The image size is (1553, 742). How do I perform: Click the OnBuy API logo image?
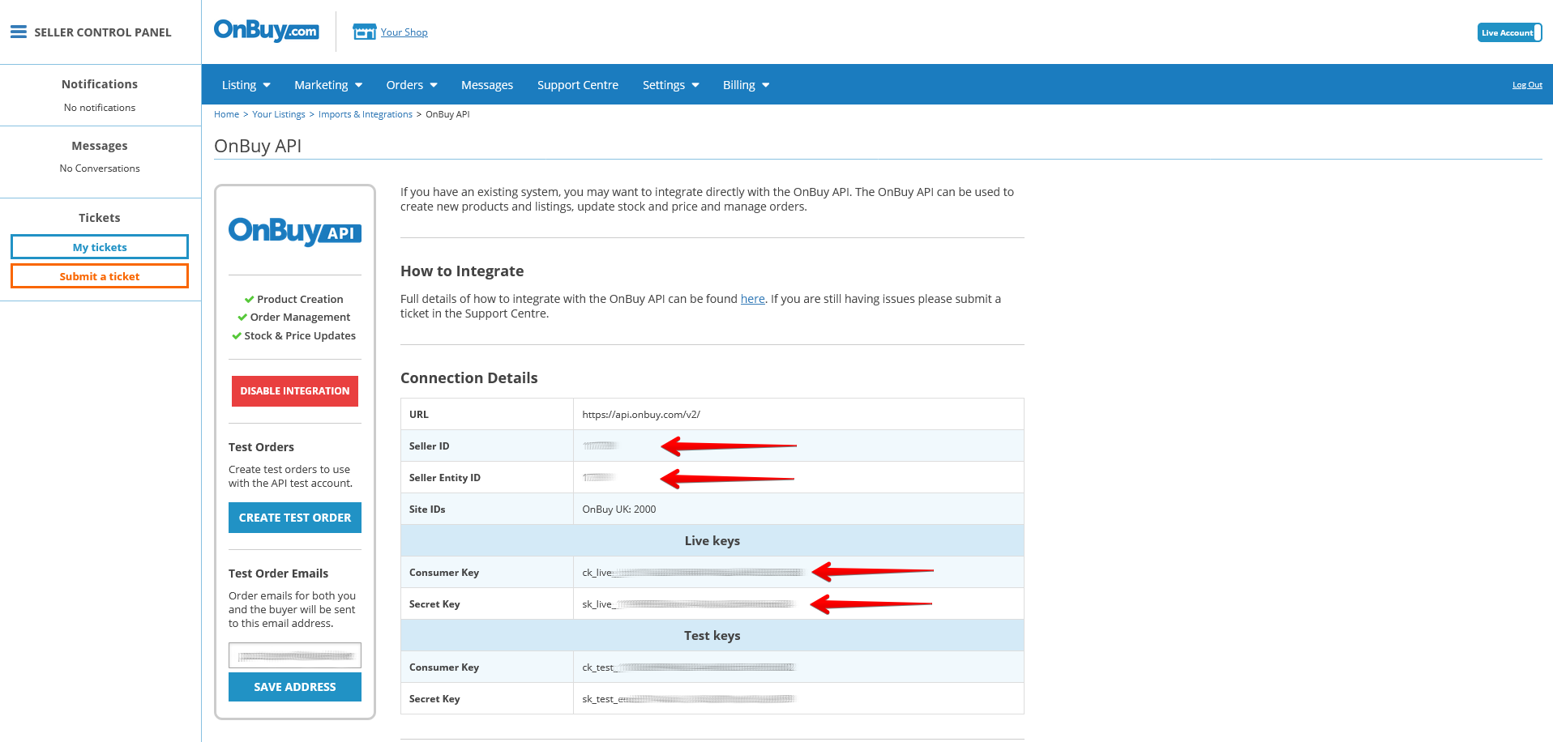click(x=294, y=231)
